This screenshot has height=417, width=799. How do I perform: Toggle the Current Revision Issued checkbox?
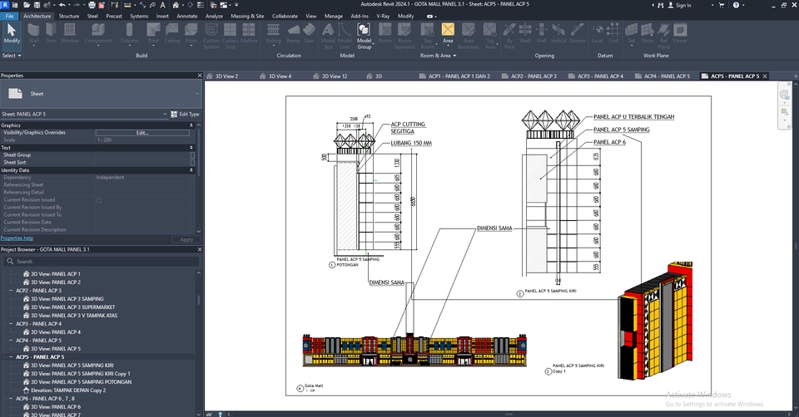99,200
